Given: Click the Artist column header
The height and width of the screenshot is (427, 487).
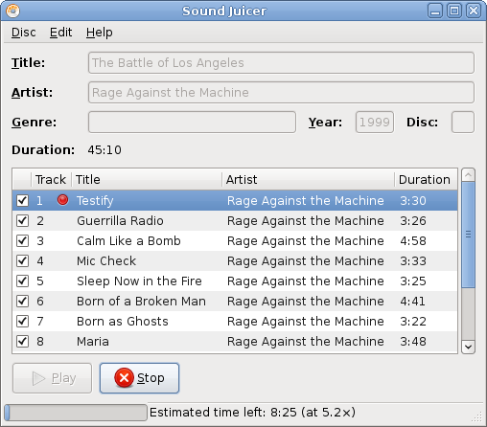Looking at the screenshot, I should 308,179.
